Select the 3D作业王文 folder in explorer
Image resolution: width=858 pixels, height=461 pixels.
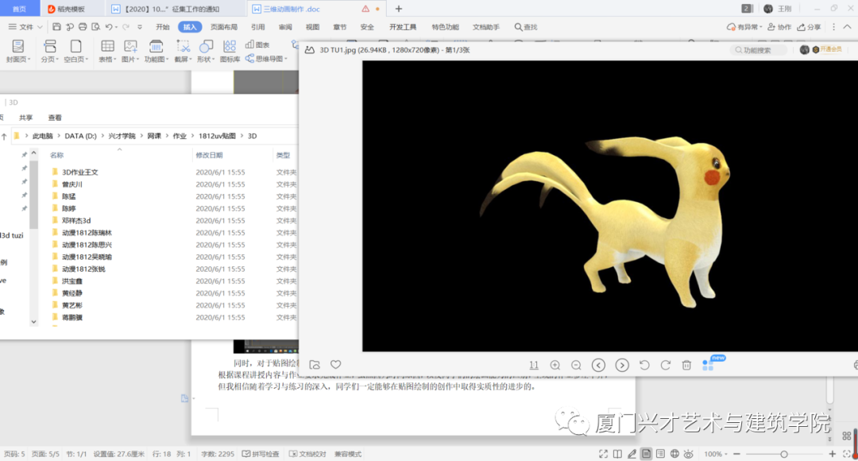[79, 172]
